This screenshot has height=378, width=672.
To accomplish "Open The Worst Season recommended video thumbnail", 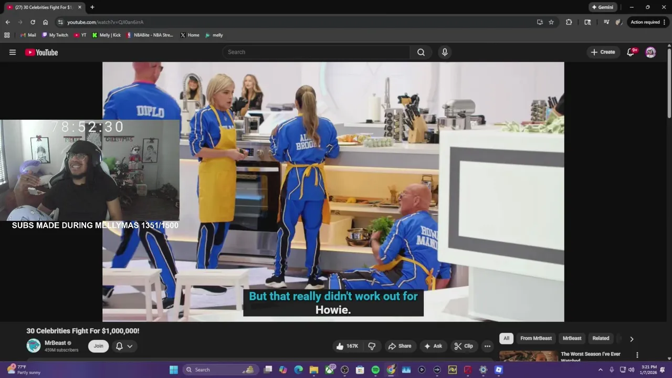I will (528, 356).
